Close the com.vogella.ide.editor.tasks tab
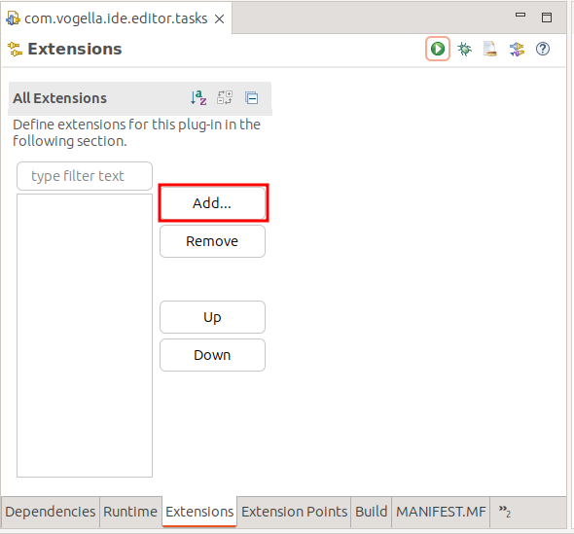Screen dimensions: 574x534 tap(219, 18)
